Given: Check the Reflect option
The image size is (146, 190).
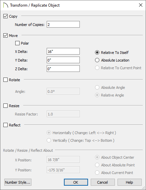Looking at the screenshot, I should 5,125.
